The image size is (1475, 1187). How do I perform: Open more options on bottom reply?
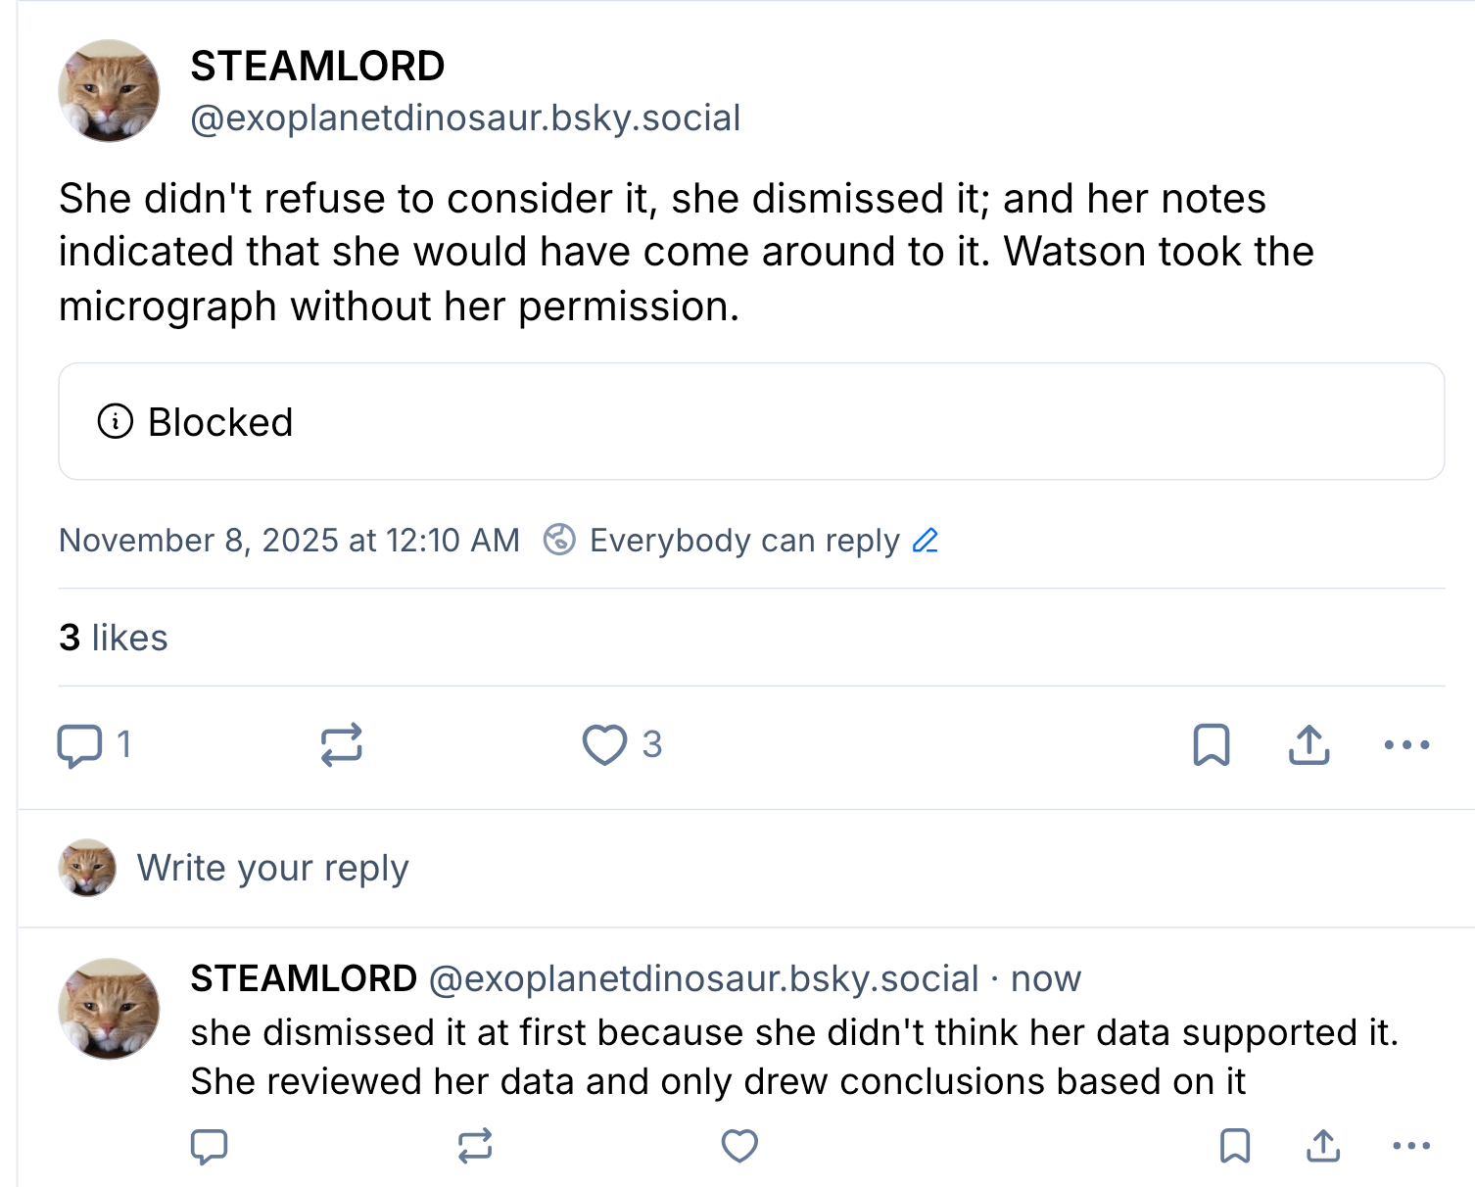point(1411,1145)
